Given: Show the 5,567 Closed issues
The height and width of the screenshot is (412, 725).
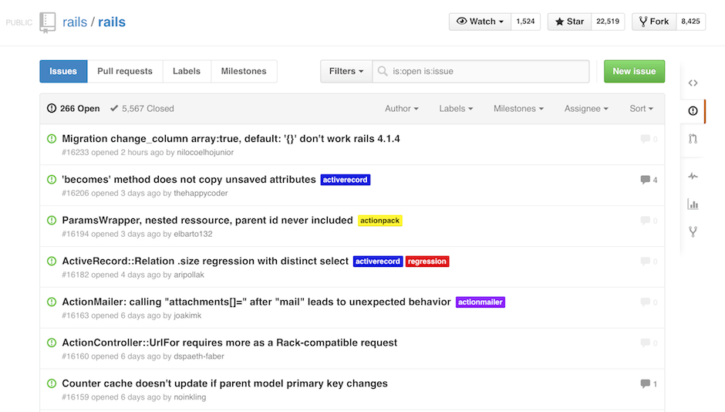Looking at the screenshot, I should (142, 109).
